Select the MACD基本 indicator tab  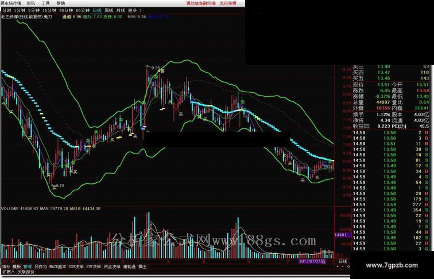tap(58, 266)
